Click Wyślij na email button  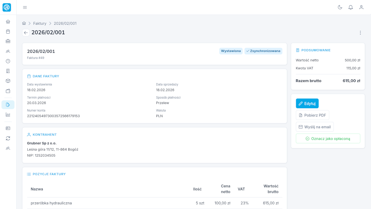(x=315, y=127)
